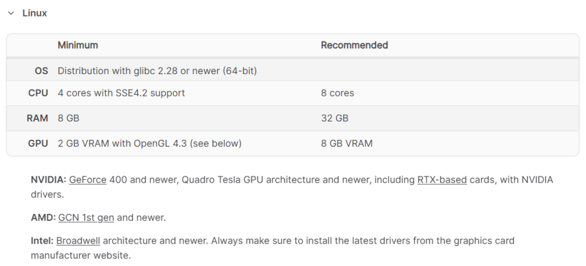586x266 pixels.
Task: Collapse the Linux section chevron
Action: point(11,13)
